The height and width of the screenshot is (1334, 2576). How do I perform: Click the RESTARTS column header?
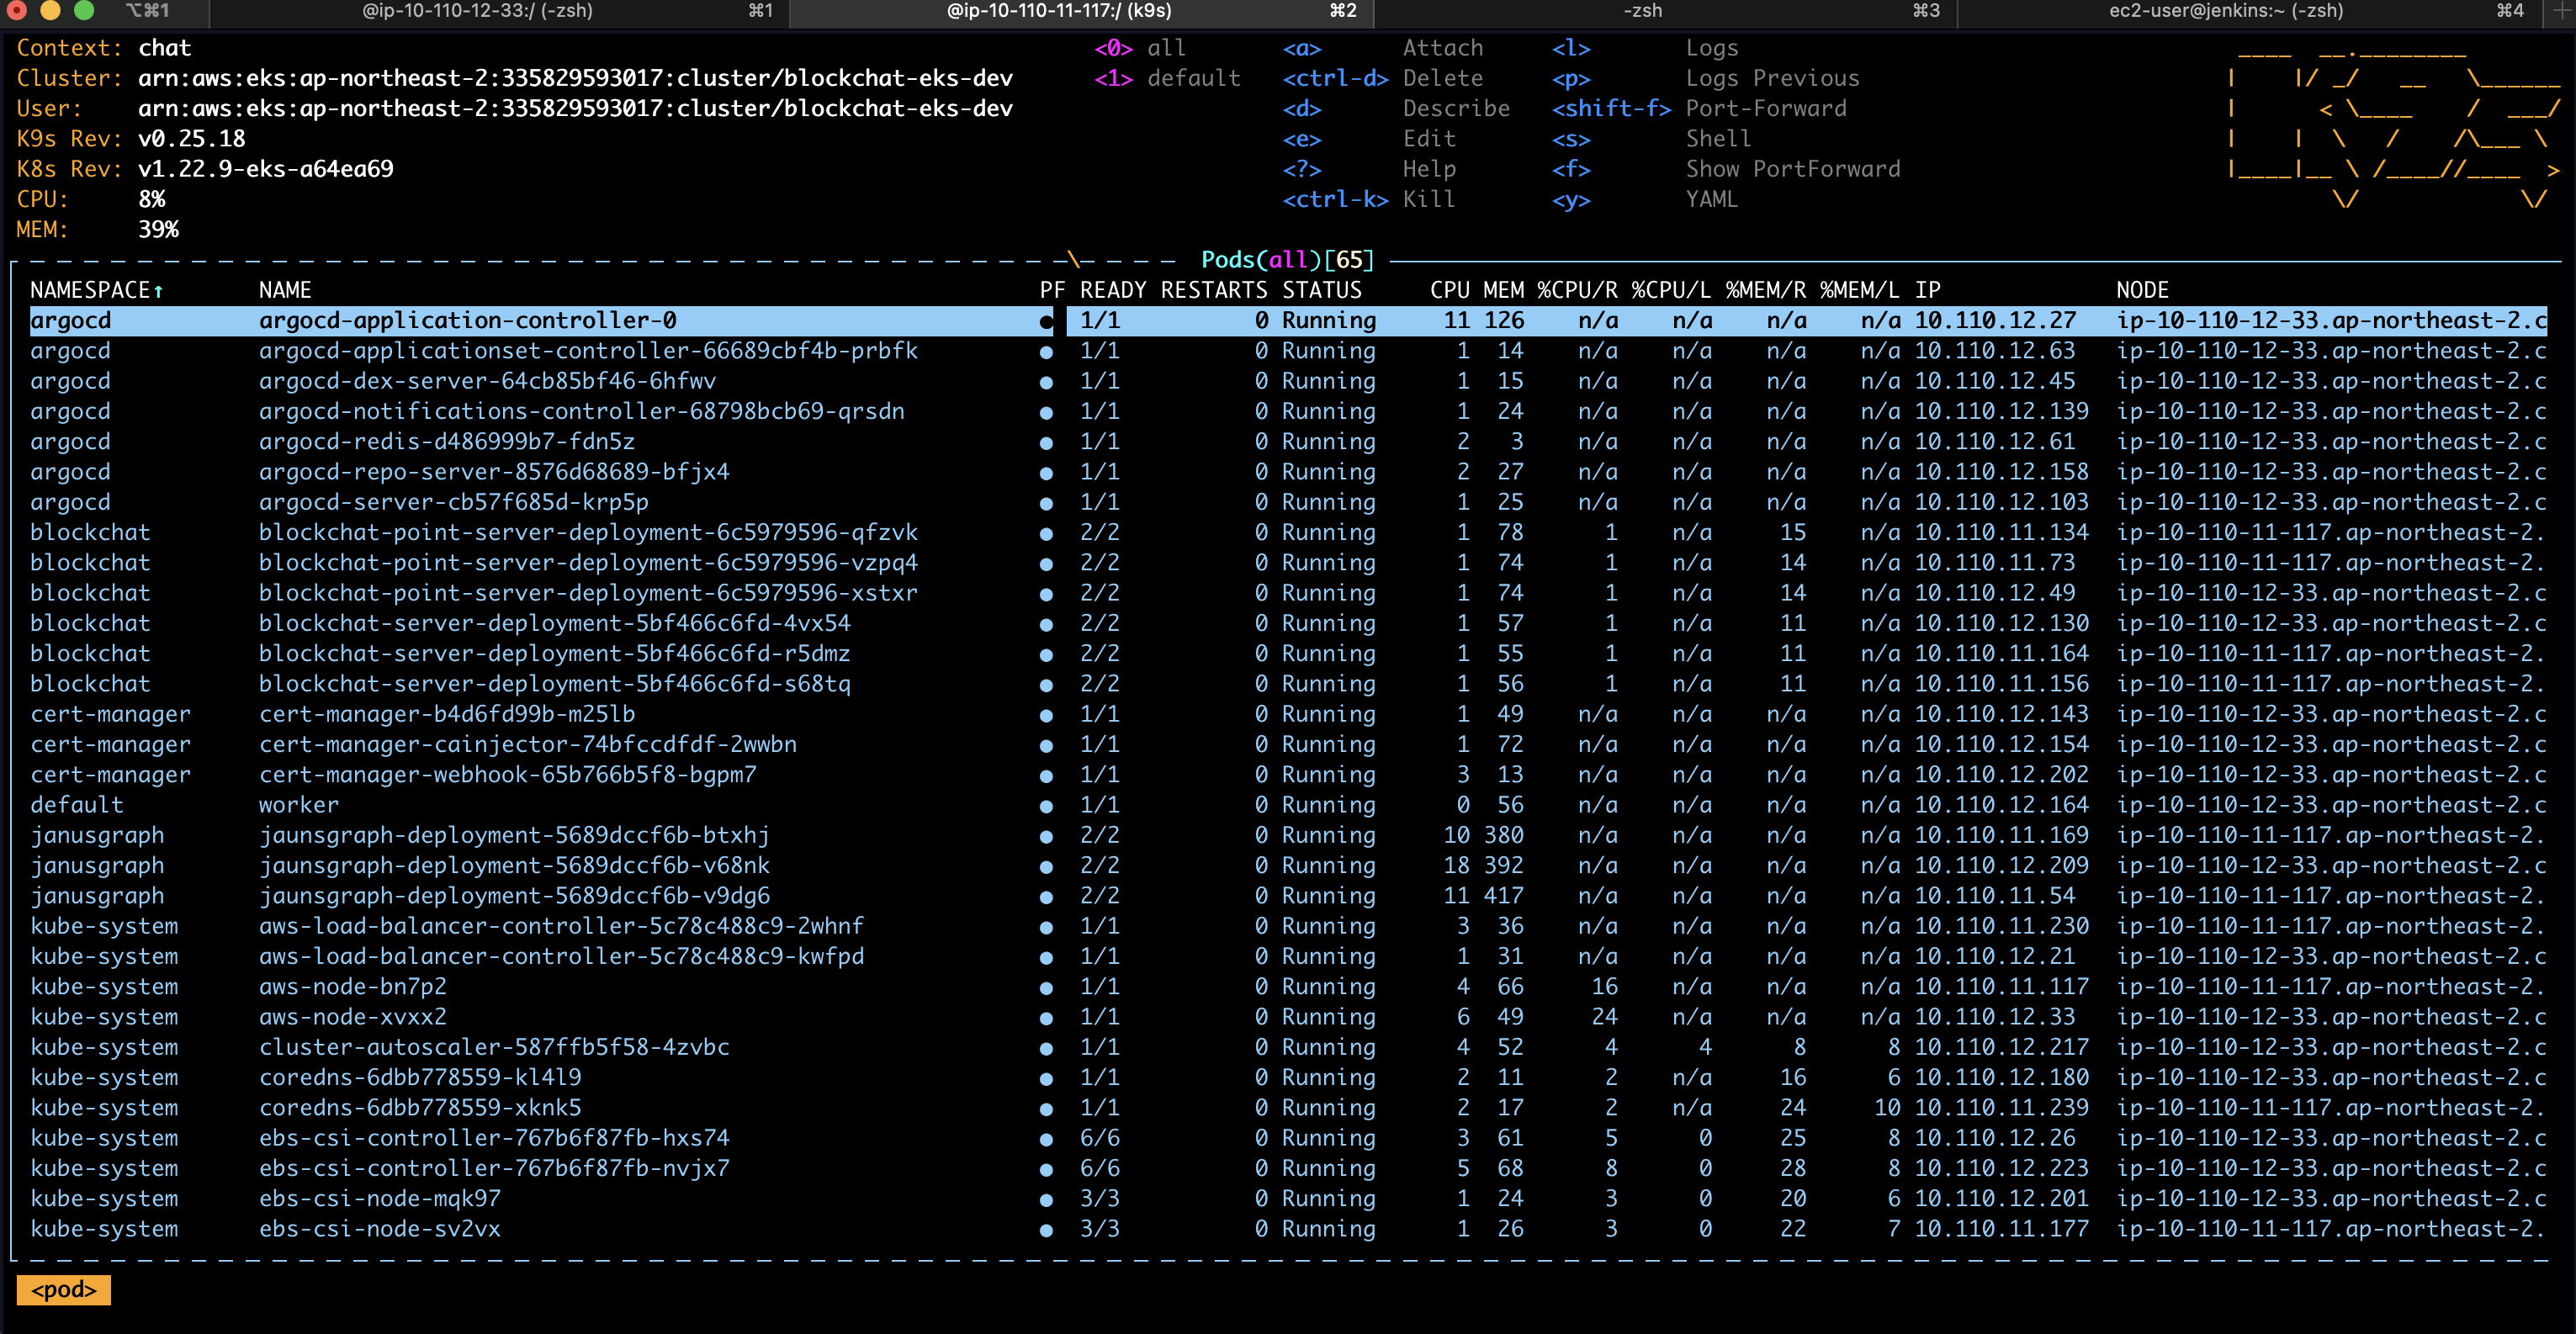click(1213, 290)
